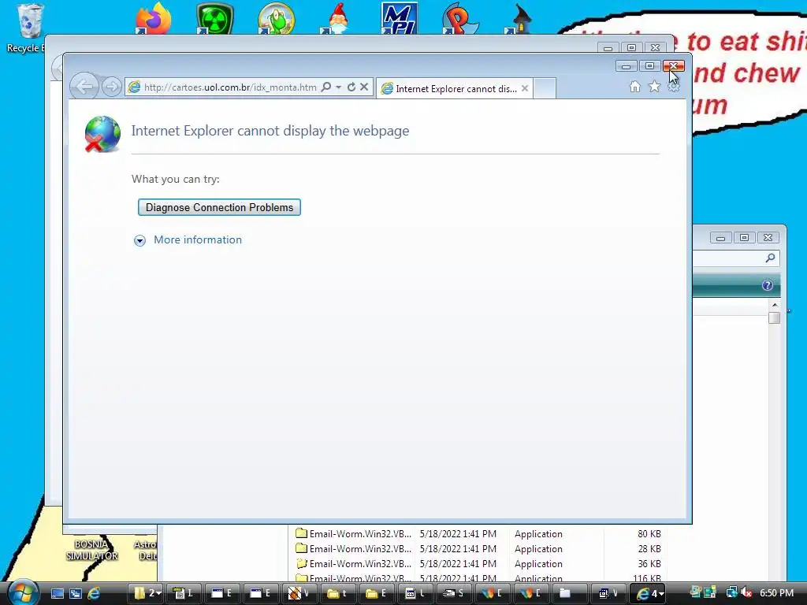The width and height of the screenshot is (807, 605).
Task: Open BOSNIA SIMULATOR desktop icon
Action: tap(91, 549)
